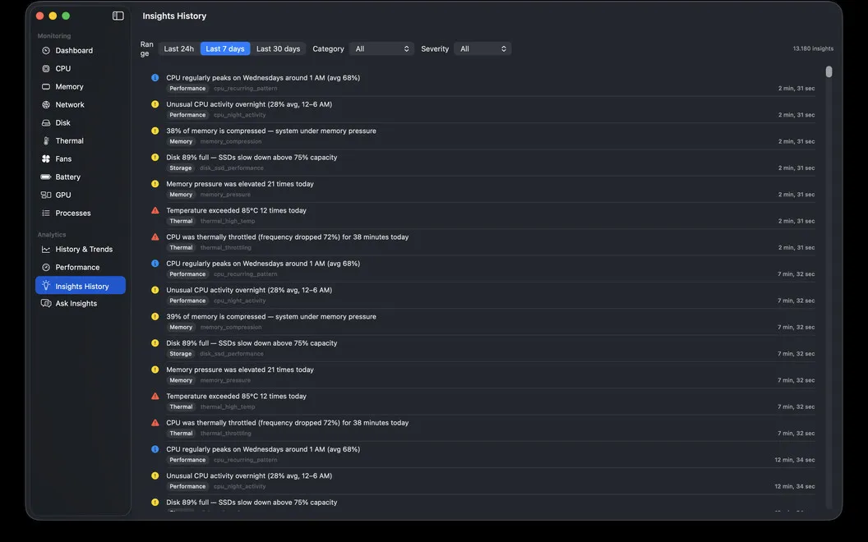Click the insights list scrollbar thumb
The image size is (868, 542).
pos(829,72)
